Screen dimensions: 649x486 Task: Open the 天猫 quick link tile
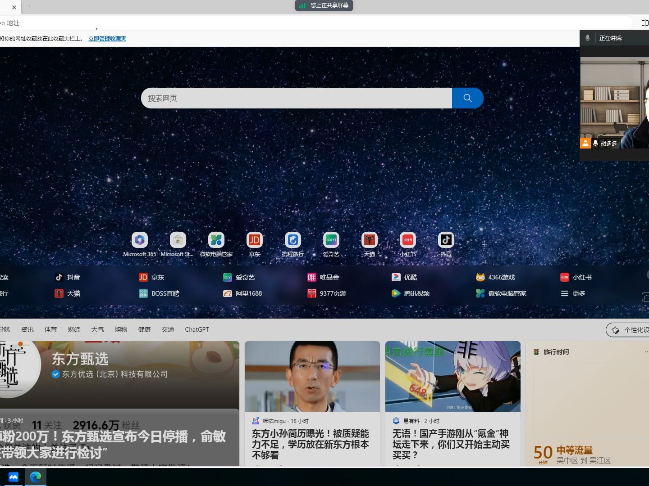[370, 244]
